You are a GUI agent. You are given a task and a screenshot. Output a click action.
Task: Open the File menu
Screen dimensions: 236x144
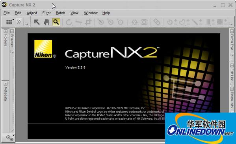pyautogui.click(x=7, y=13)
